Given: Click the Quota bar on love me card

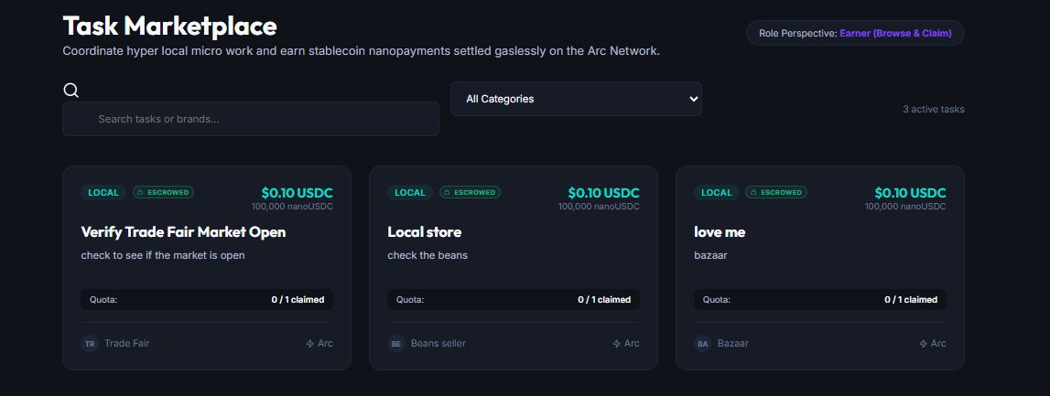Looking at the screenshot, I should (820, 300).
